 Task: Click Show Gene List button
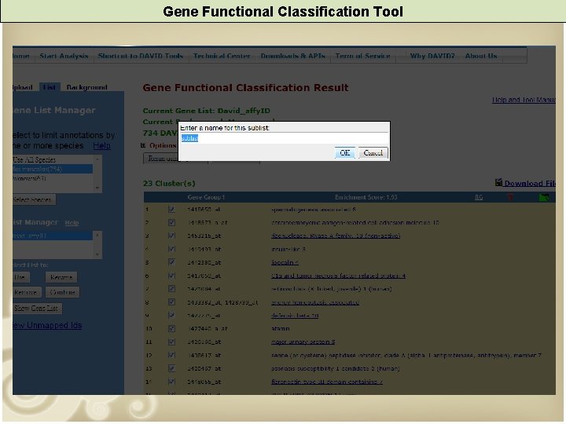point(36,309)
